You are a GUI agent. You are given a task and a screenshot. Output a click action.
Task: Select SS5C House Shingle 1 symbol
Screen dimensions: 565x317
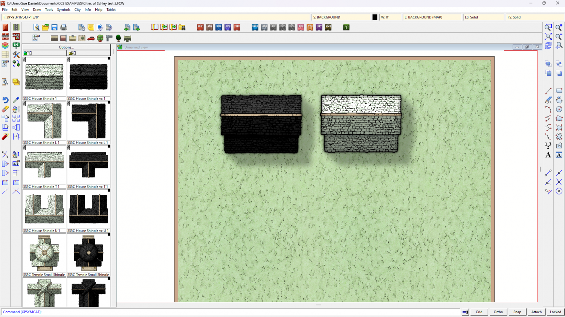point(44,79)
